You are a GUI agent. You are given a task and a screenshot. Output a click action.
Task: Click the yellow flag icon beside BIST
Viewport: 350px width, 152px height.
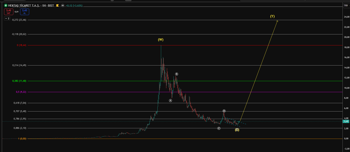57,5
